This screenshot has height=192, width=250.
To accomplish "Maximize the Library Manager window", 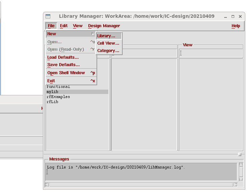I will tap(233, 16).
